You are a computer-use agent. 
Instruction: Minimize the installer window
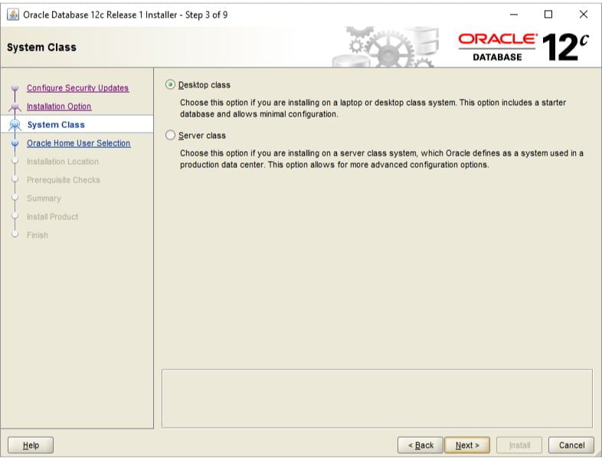[x=514, y=15]
